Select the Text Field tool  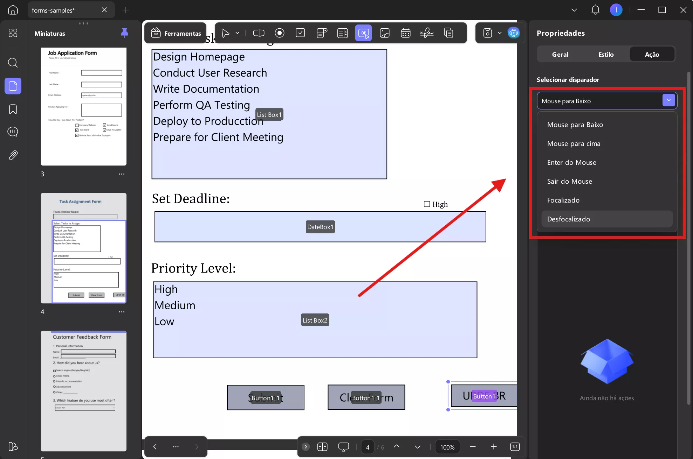[x=259, y=33]
